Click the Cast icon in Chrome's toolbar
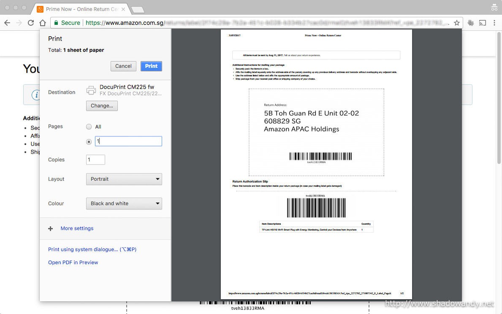This screenshot has width=502, height=314. coord(483,23)
